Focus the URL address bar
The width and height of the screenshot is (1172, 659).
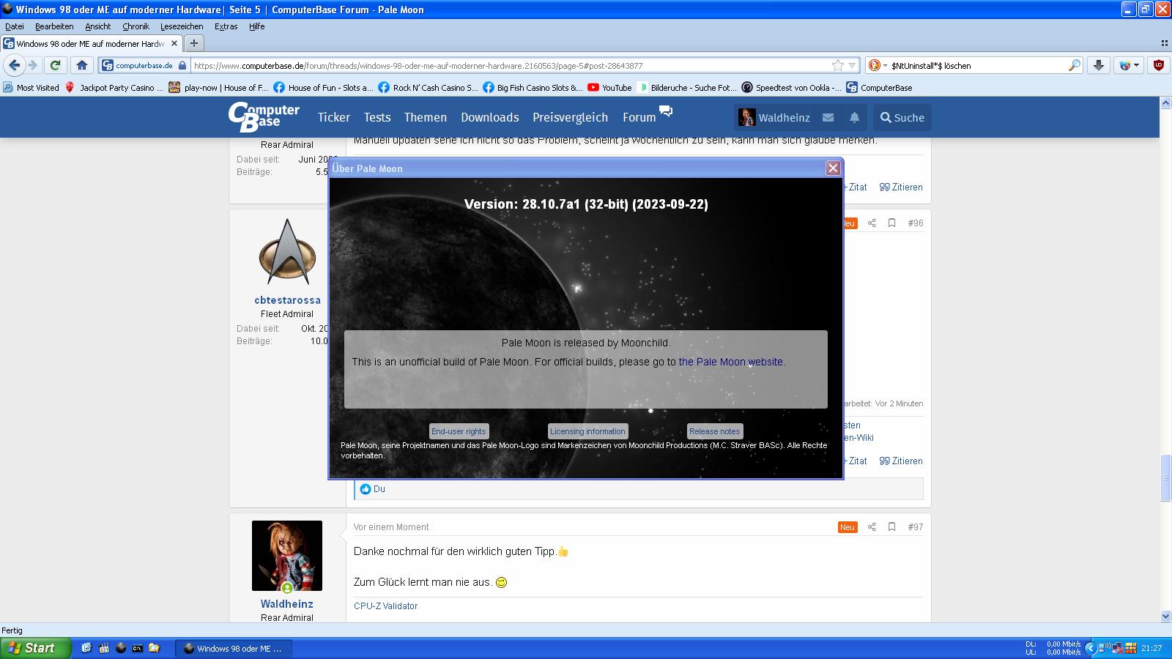pos(511,65)
